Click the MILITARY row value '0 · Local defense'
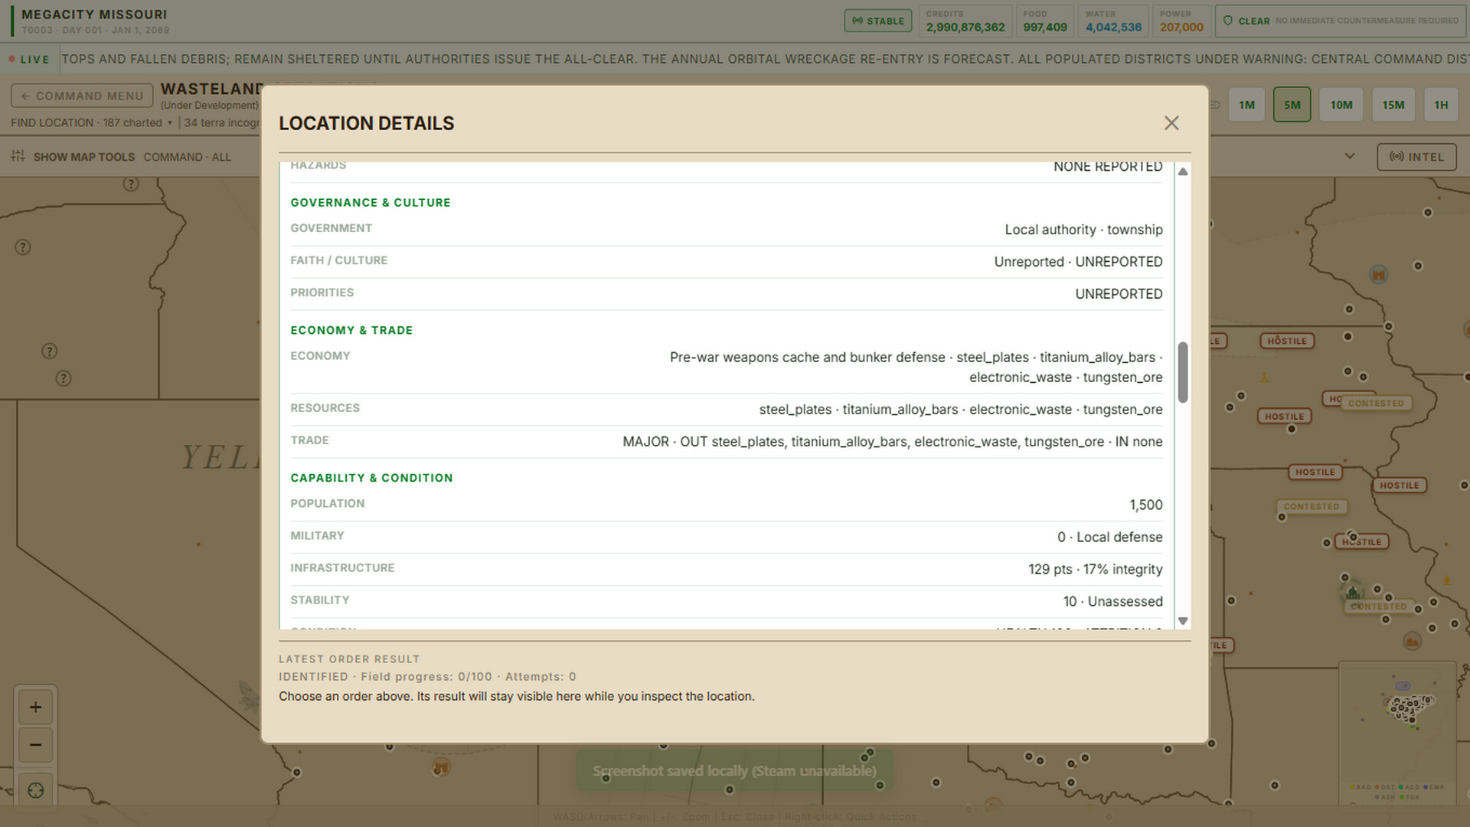Screen dimensions: 1470x827 click(x=1109, y=537)
